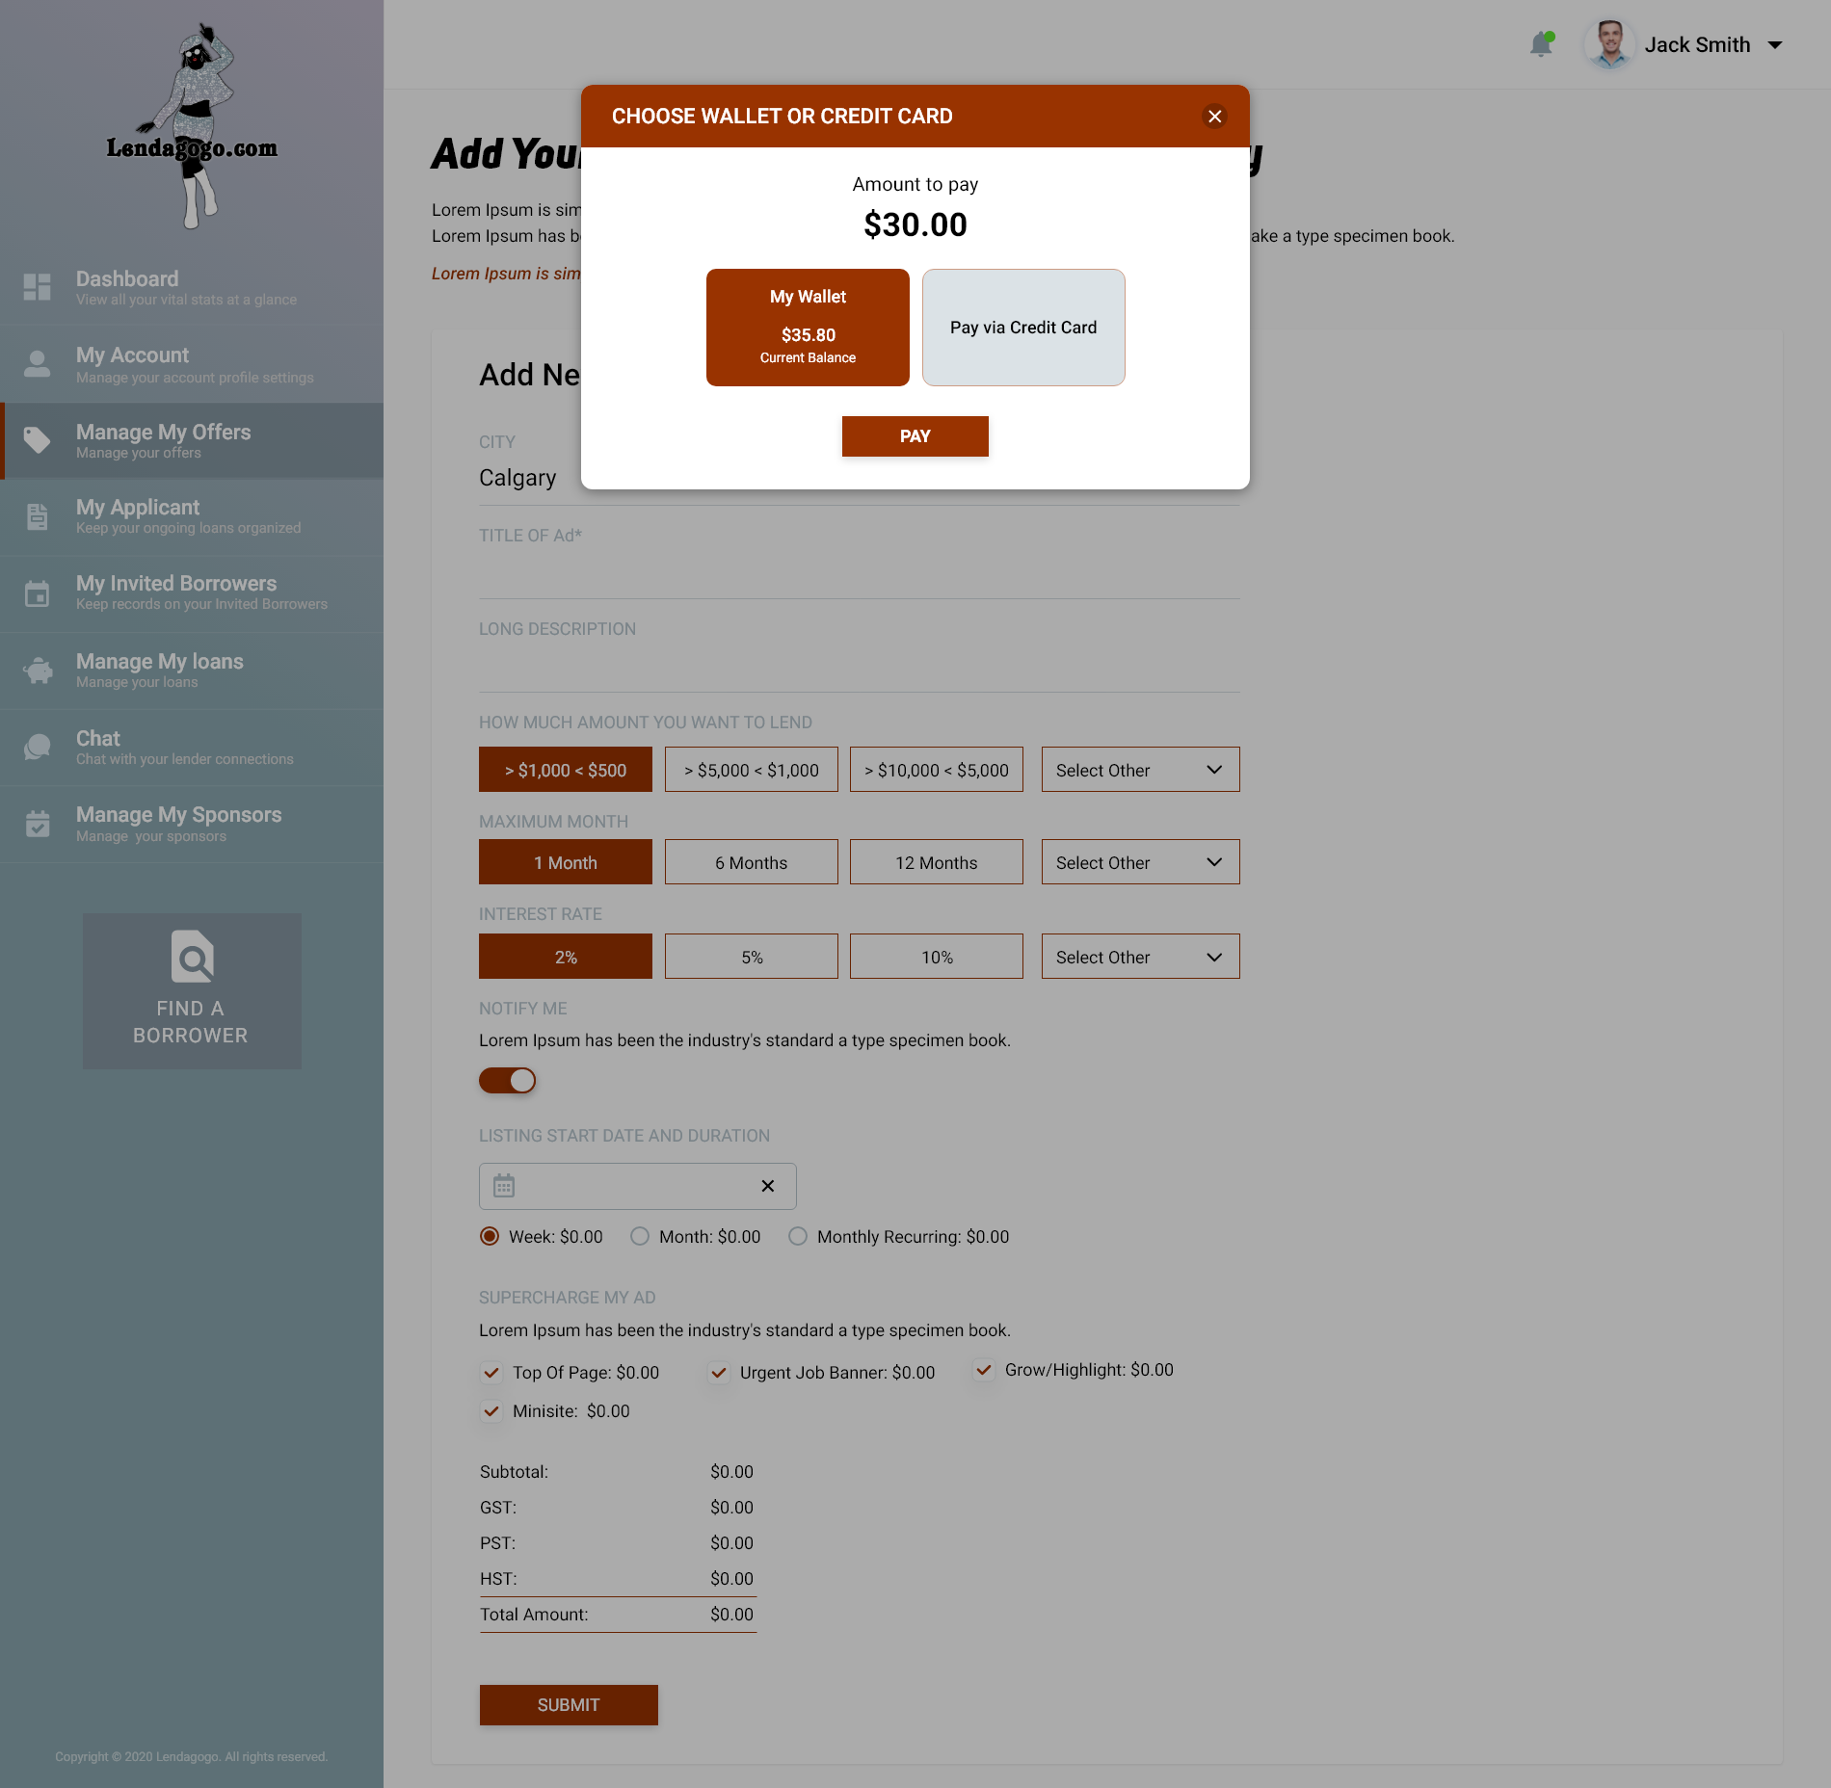The height and width of the screenshot is (1788, 1831).
Task: Click the calendar icon in date field
Action: [x=504, y=1186]
